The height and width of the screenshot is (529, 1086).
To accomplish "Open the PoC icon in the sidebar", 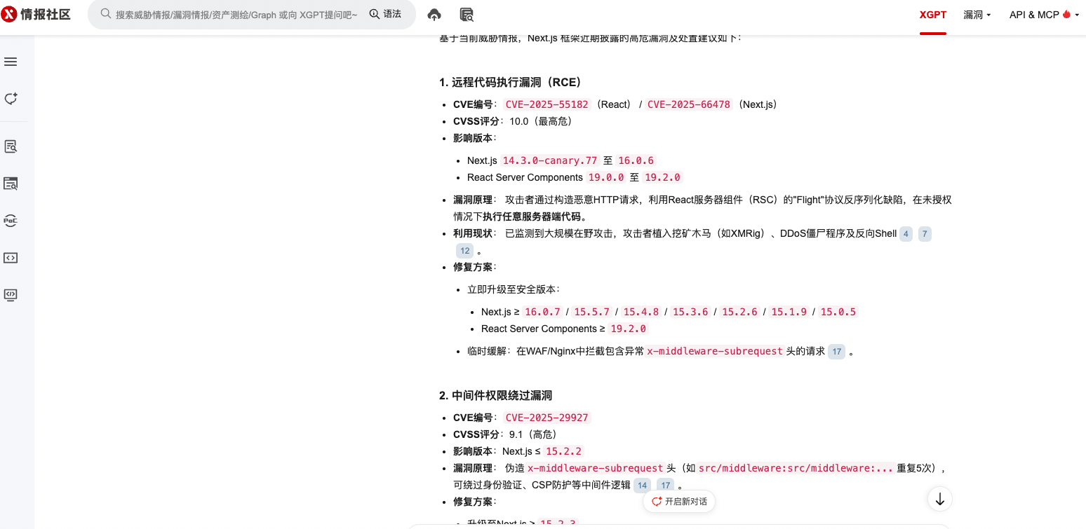I will 11,221.
